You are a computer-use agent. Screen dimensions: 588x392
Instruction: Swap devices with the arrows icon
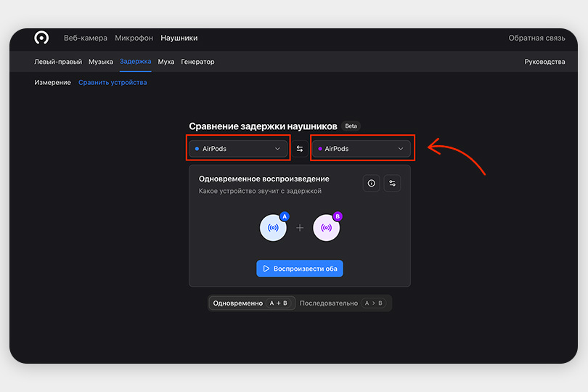[x=299, y=149]
